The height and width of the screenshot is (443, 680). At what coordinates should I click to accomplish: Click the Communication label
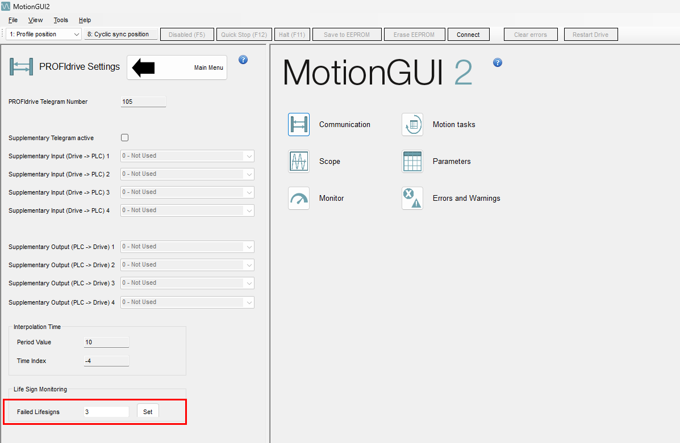click(345, 125)
